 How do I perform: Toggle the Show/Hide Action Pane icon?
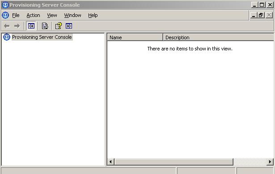pyautogui.click(x=69, y=26)
